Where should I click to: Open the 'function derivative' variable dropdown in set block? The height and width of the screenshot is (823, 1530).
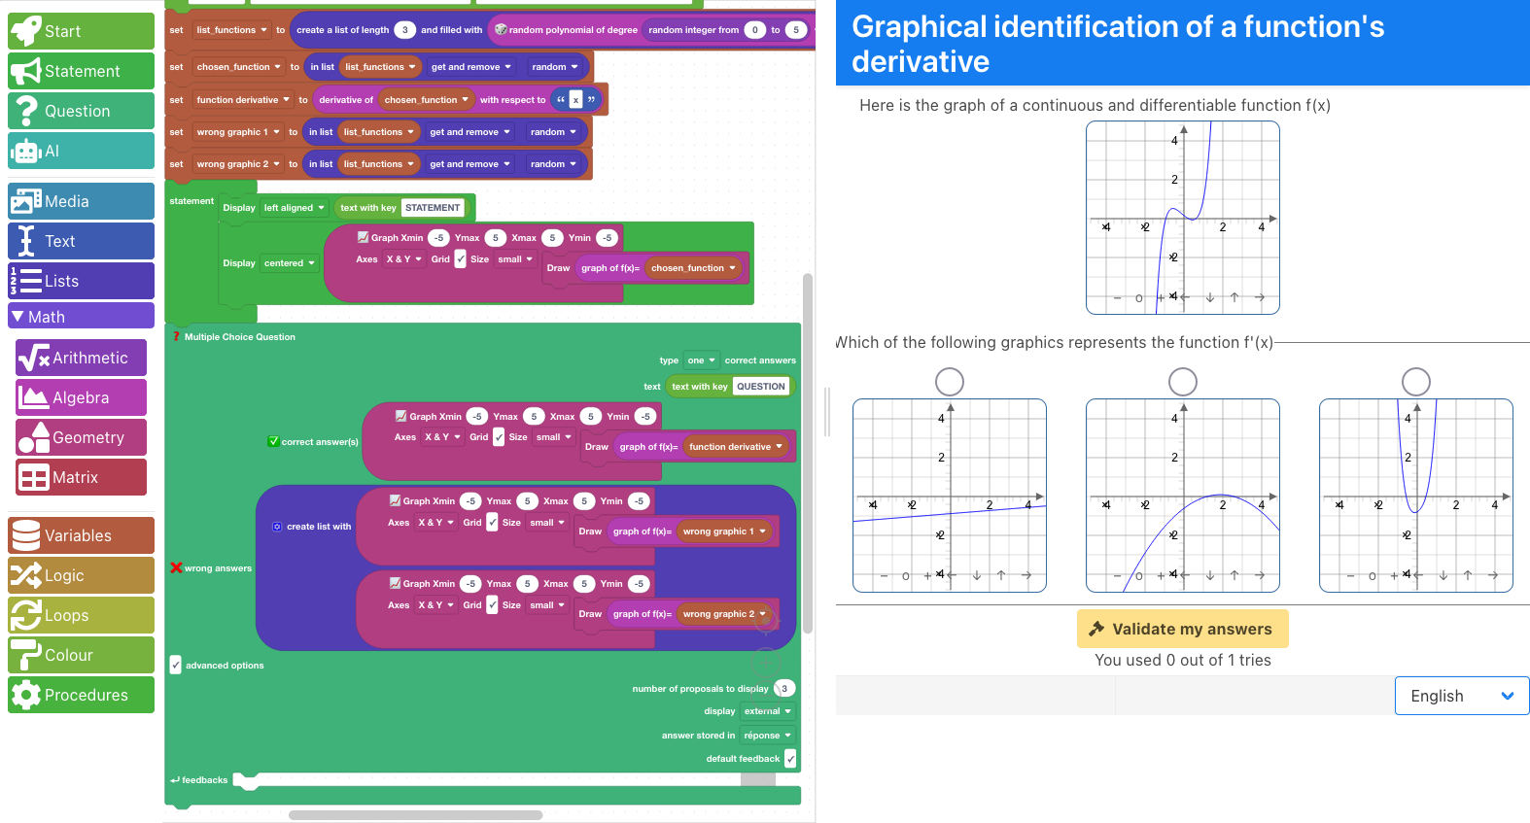point(243,100)
